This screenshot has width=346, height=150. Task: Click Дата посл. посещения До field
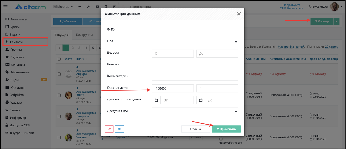click(x=222, y=100)
